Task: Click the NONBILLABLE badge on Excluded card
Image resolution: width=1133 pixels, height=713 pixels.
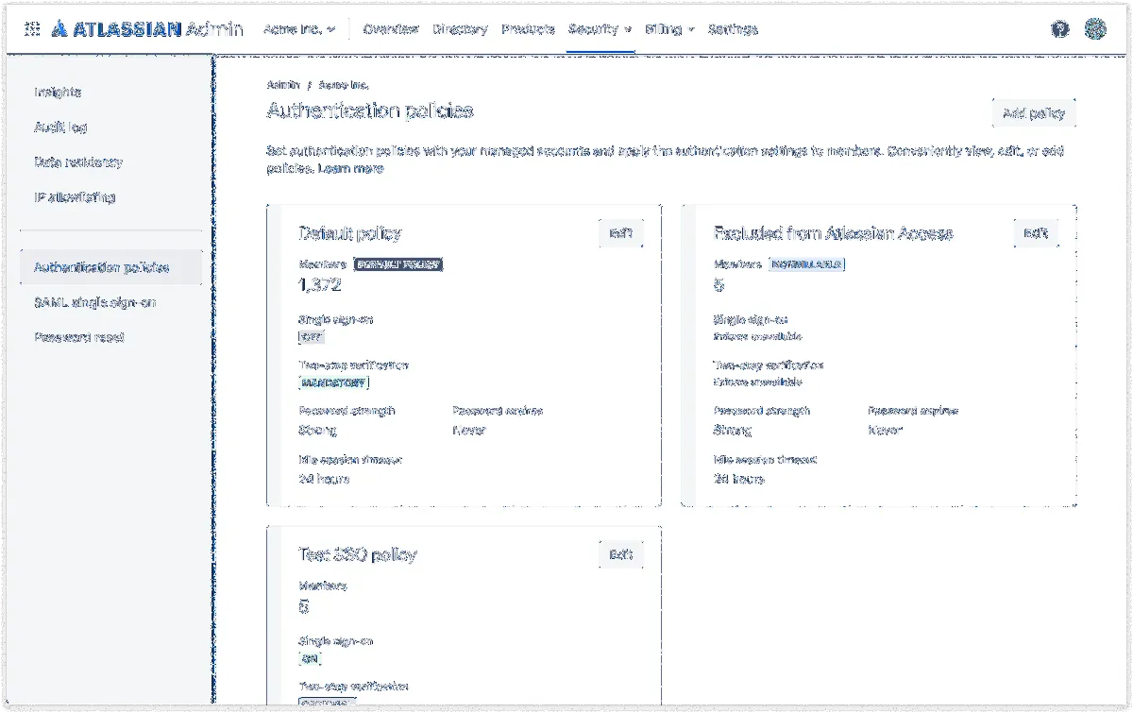Action: pyautogui.click(x=807, y=264)
